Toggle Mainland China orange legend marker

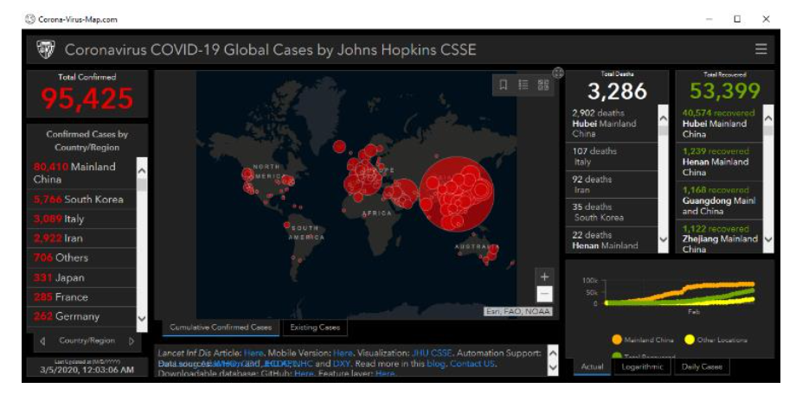[617, 340]
